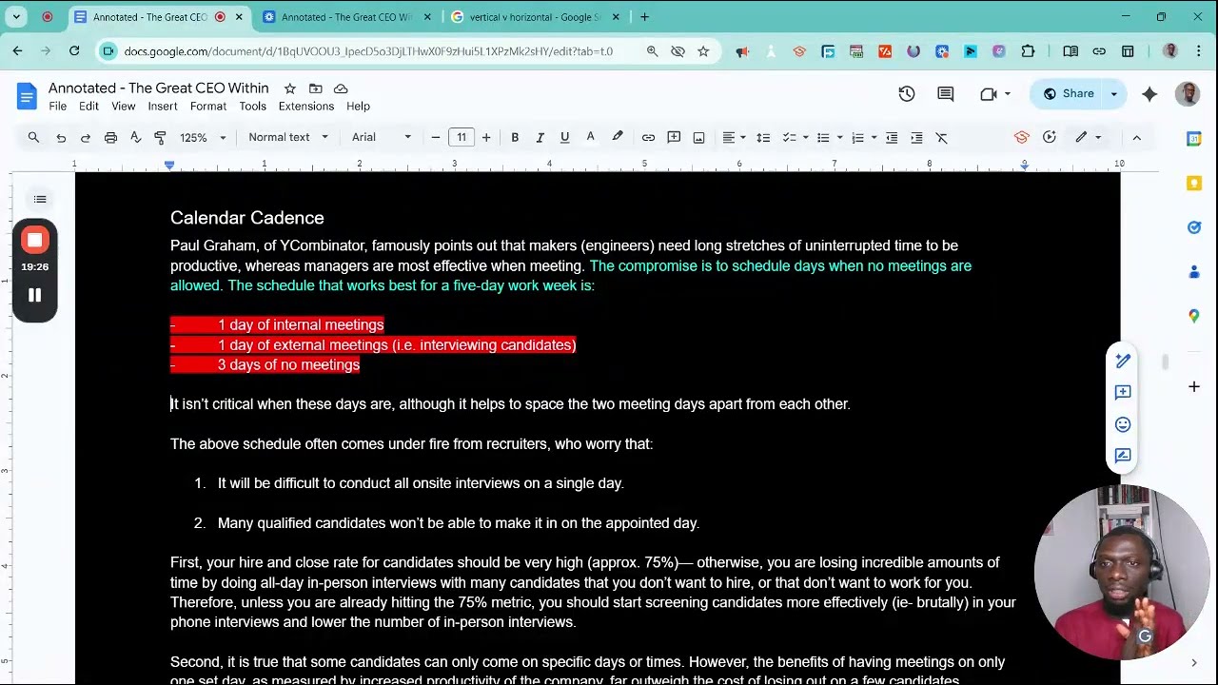Viewport: 1218px width, 685px height.
Task: Open new browser tab
Action: (644, 17)
